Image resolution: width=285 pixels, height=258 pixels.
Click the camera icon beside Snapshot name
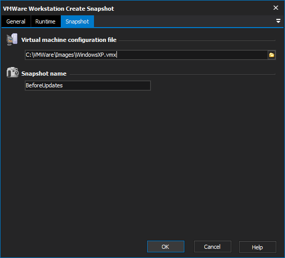pyautogui.click(x=13, y=72)
